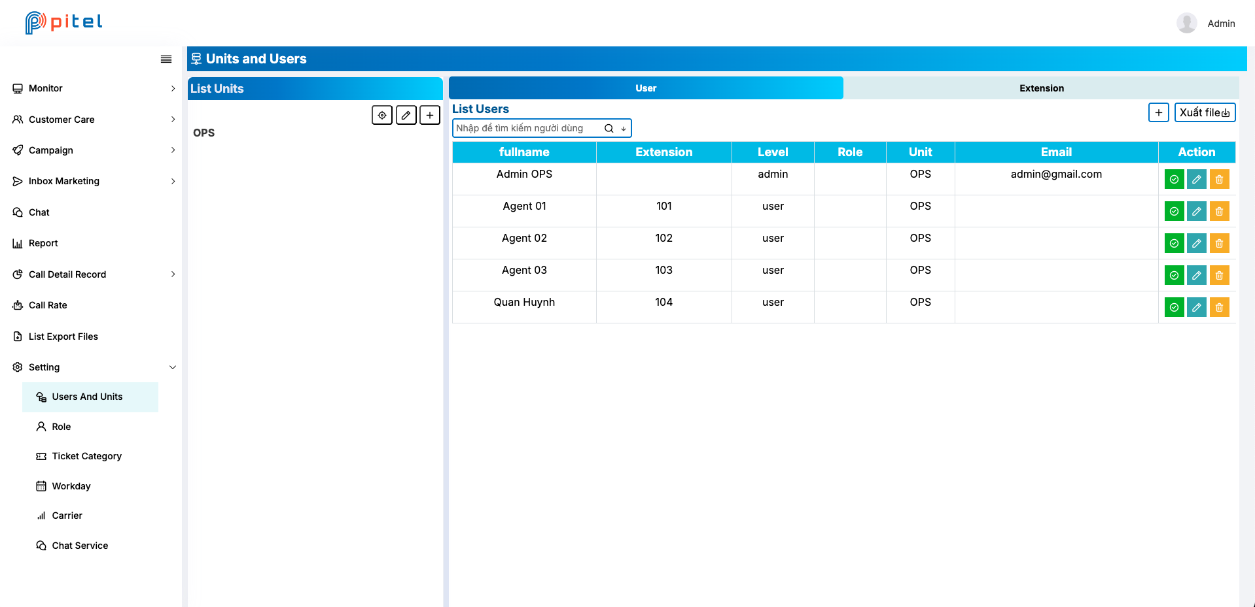Click the search magnifier icon
1255x607 pixels.
click(x=609, y=128)
